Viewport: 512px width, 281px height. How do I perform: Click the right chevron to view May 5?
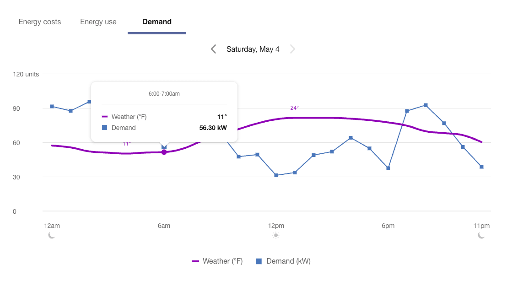[x=292, y=49]
